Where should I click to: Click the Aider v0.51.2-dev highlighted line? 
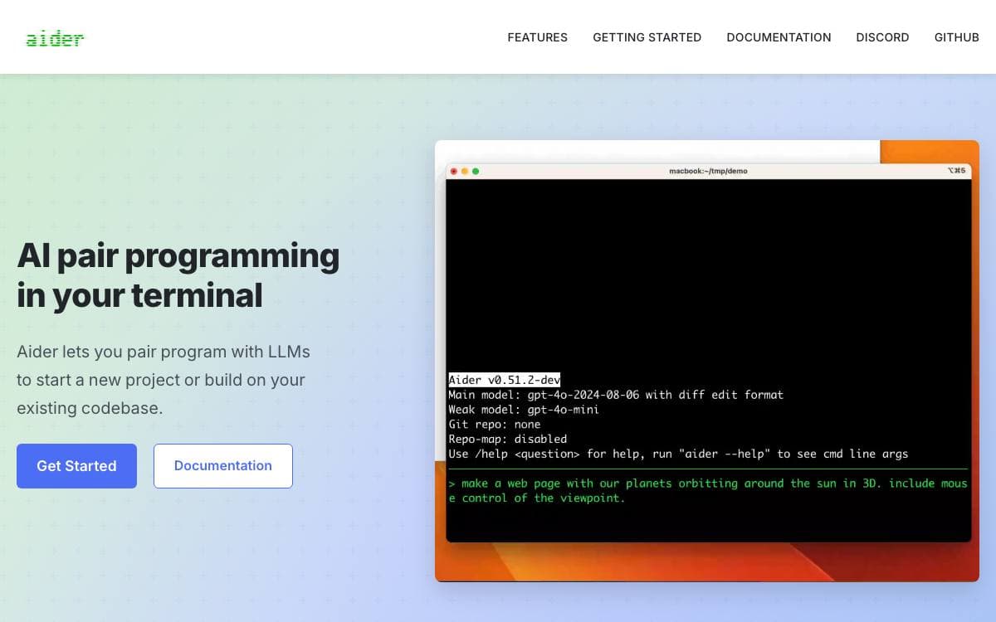[x=505, y=380]
